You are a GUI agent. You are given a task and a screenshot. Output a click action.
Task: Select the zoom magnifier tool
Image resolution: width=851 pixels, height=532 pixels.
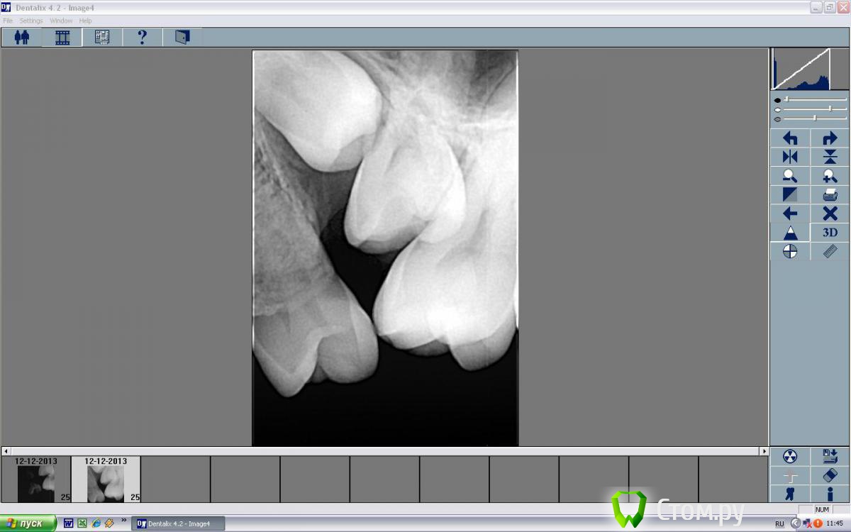pyautogui.click(x=789, y=176)
